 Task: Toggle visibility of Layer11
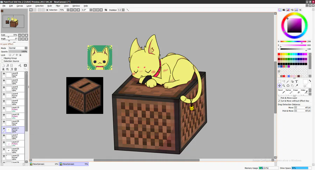(4, 128)
